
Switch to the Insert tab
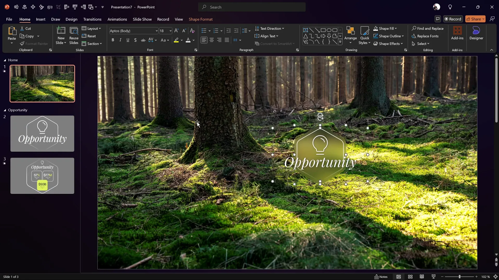[41, 19]
